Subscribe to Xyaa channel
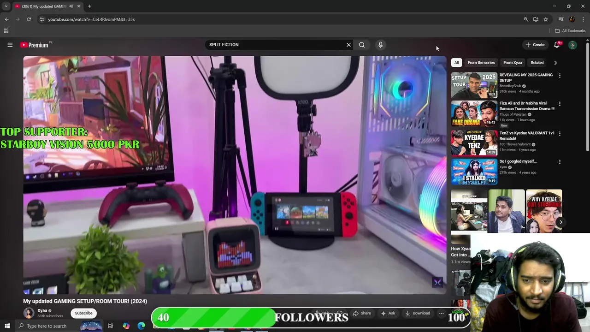The image size is (590, 332). [x=83, y=313]
